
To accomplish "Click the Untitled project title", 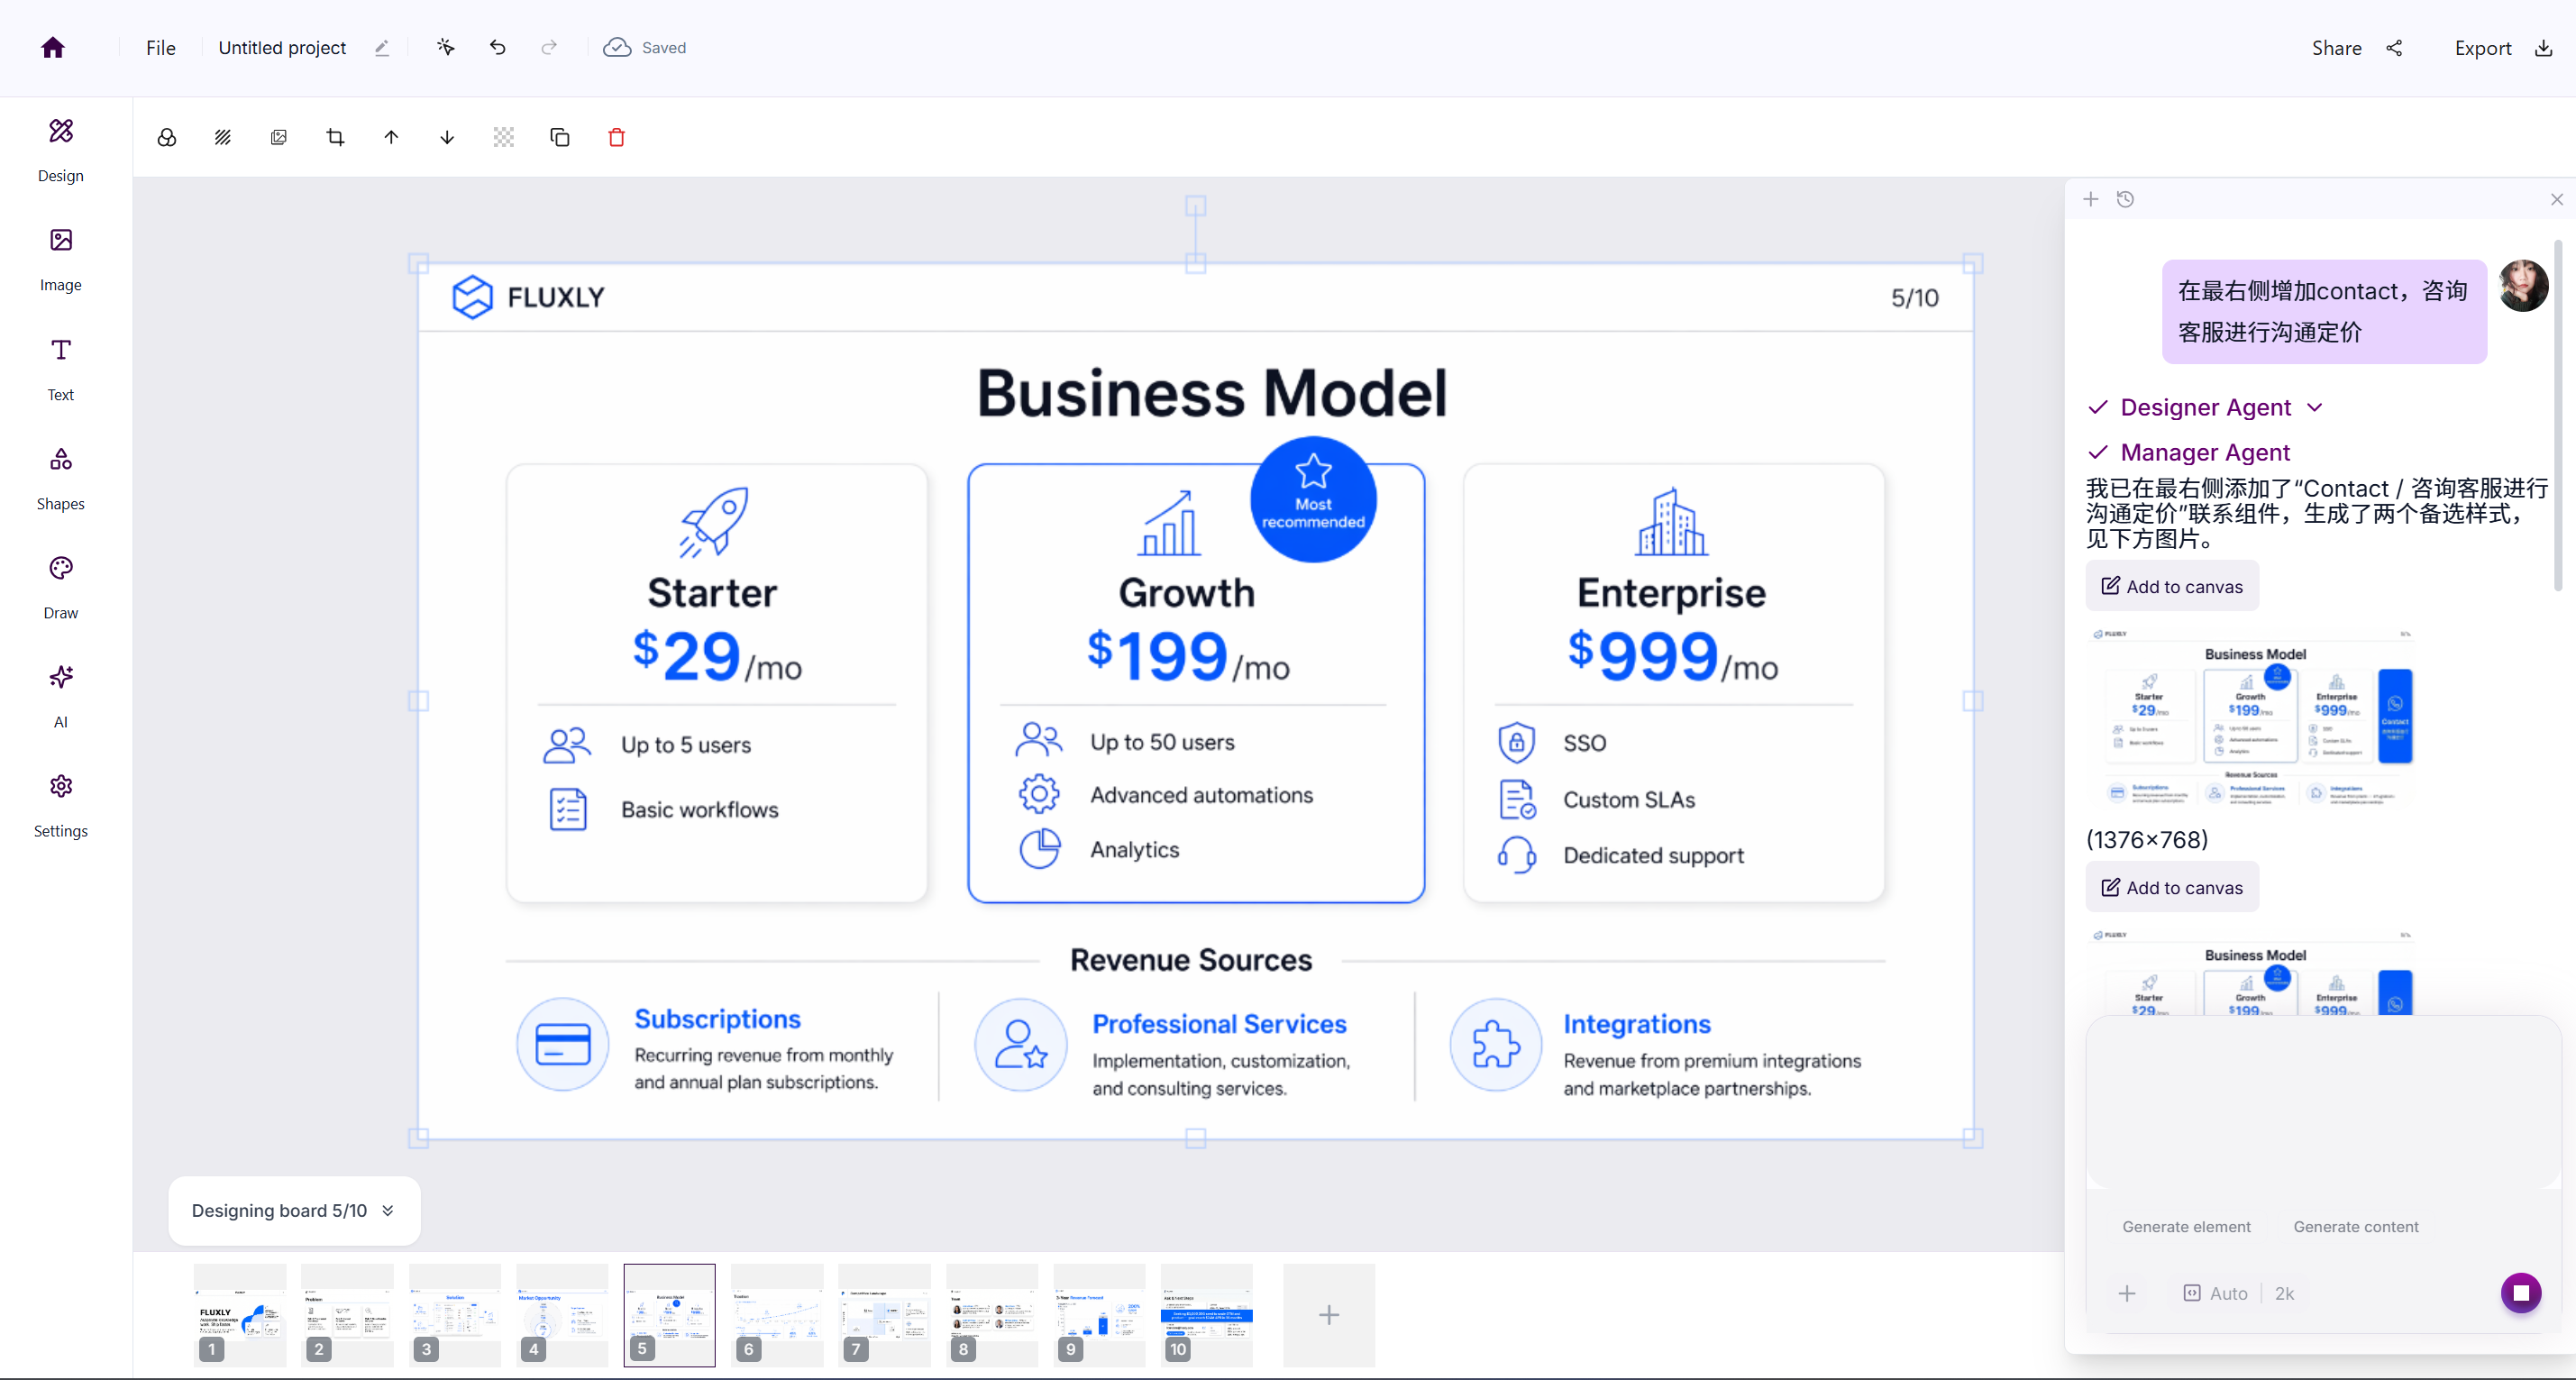I will (x=282, y=48).
